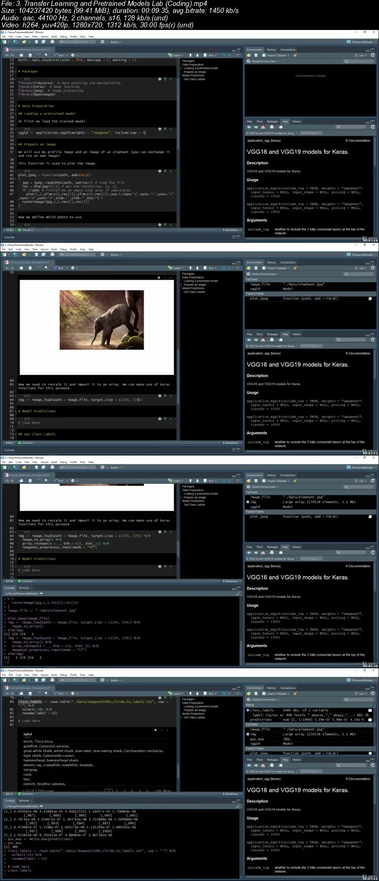Fold '## Prepare an image' heading, 00:01:56 frame
Viewport: 379px width, 881px height.
click(x=15, y=144)
